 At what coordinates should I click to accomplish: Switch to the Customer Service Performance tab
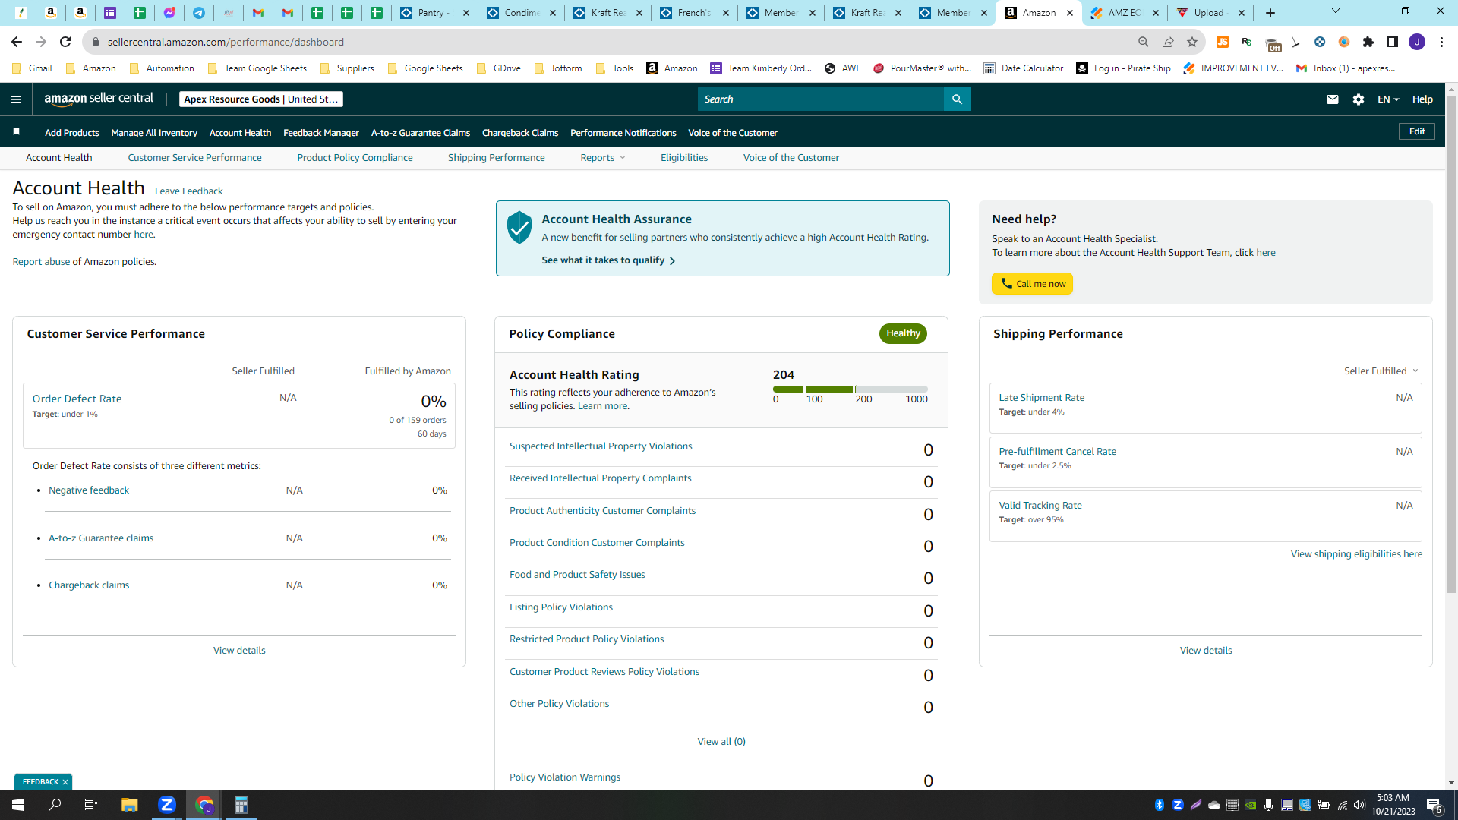point(194,158)
